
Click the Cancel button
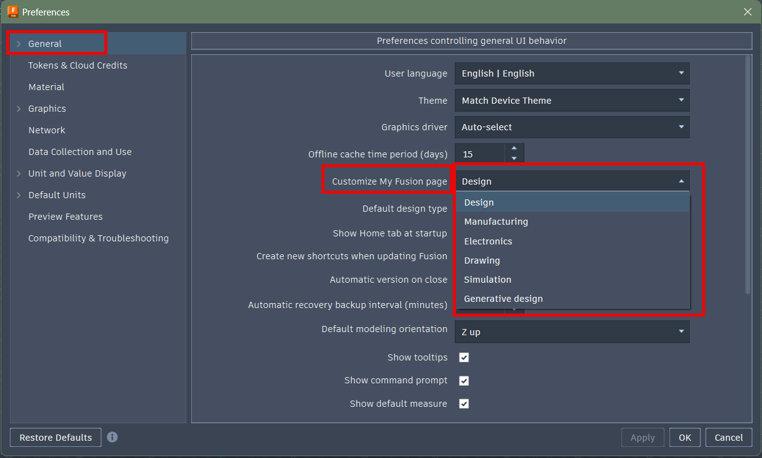coord(729,438)
